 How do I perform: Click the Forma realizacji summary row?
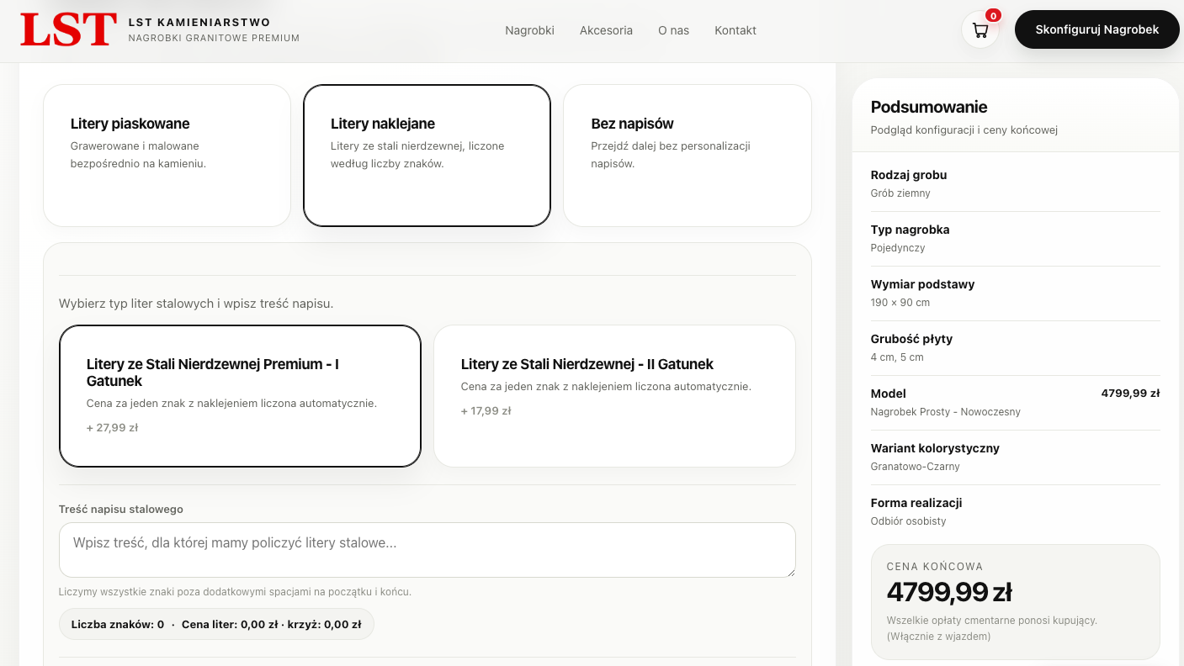[x=1016, y=512]
